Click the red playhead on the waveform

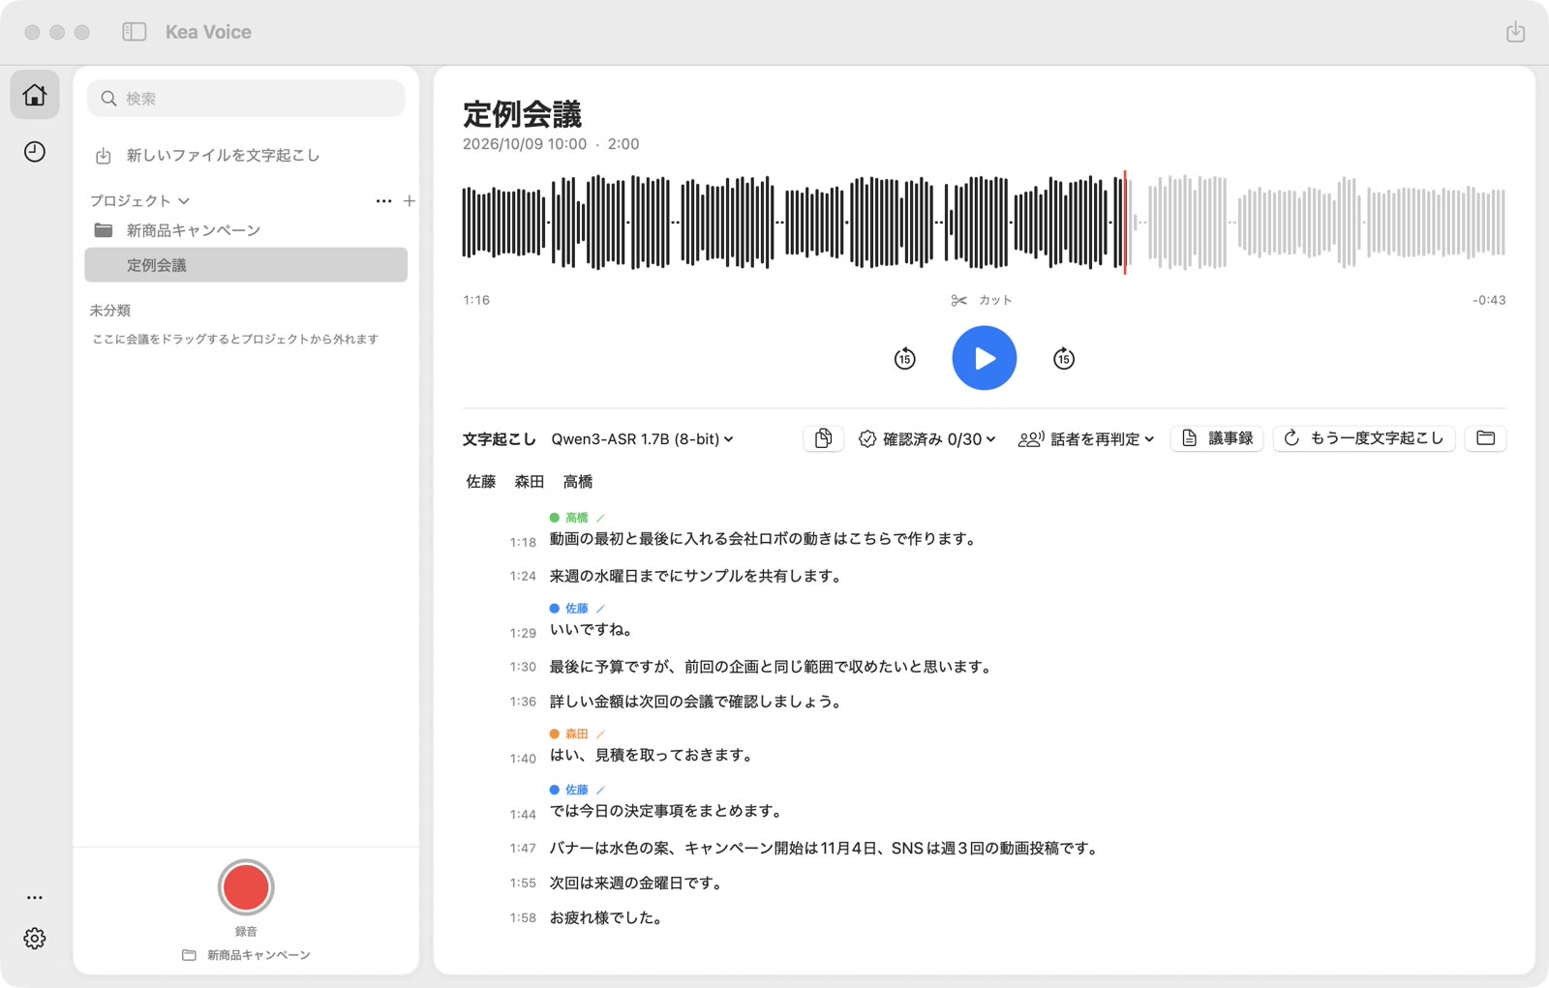pos(1125,223)
